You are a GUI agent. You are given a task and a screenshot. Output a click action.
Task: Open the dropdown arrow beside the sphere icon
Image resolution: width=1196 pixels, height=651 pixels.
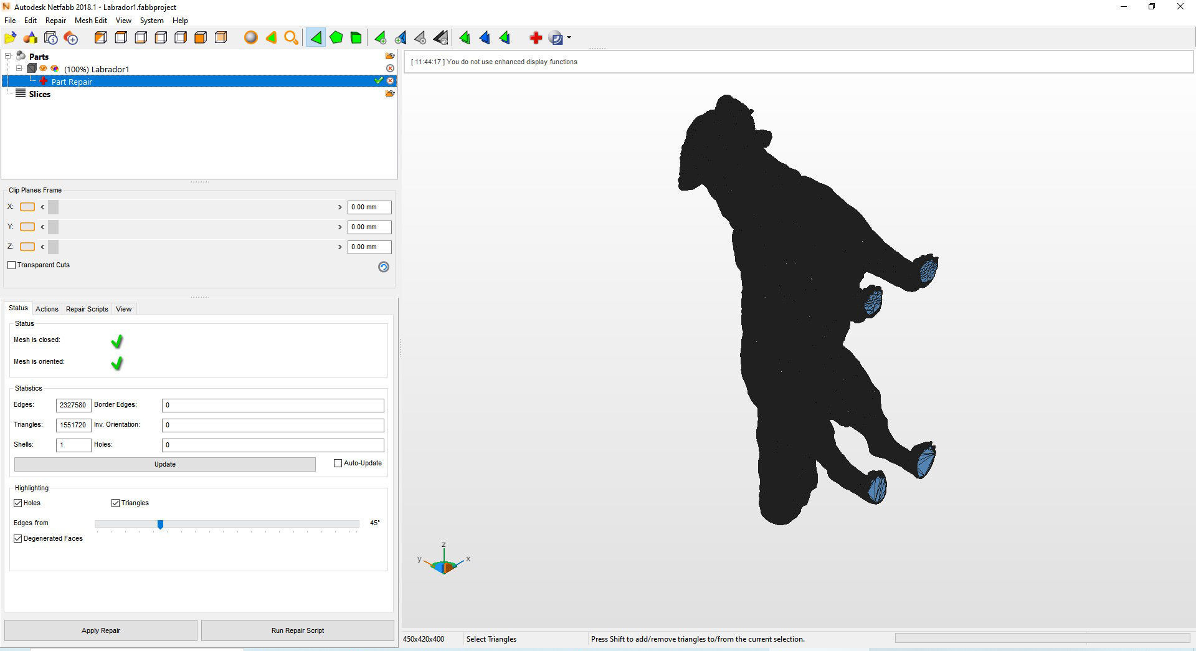point(569,38)
